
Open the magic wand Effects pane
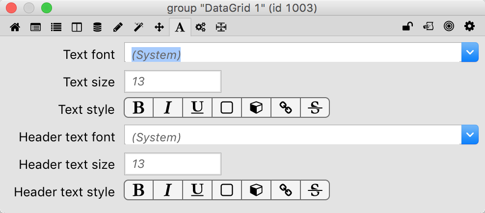click(x=138, y=27)
